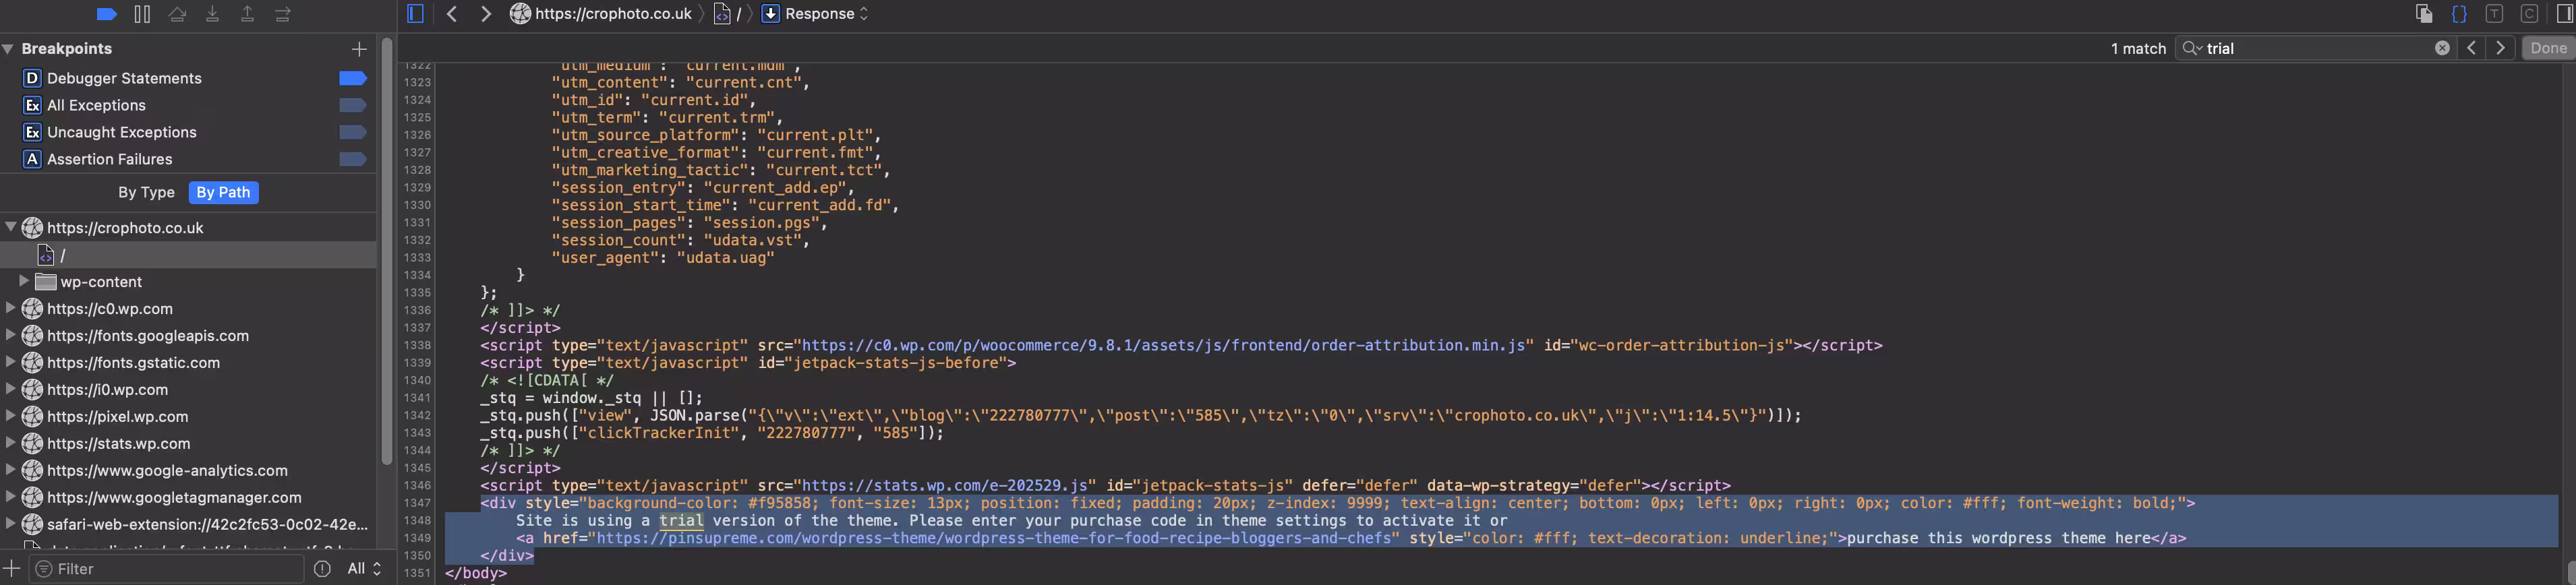Image resolution: width=2576 pixels, height=585 pixels.
Task: Expand the https://stats.wp.com origin
Action: coord(10,443)
